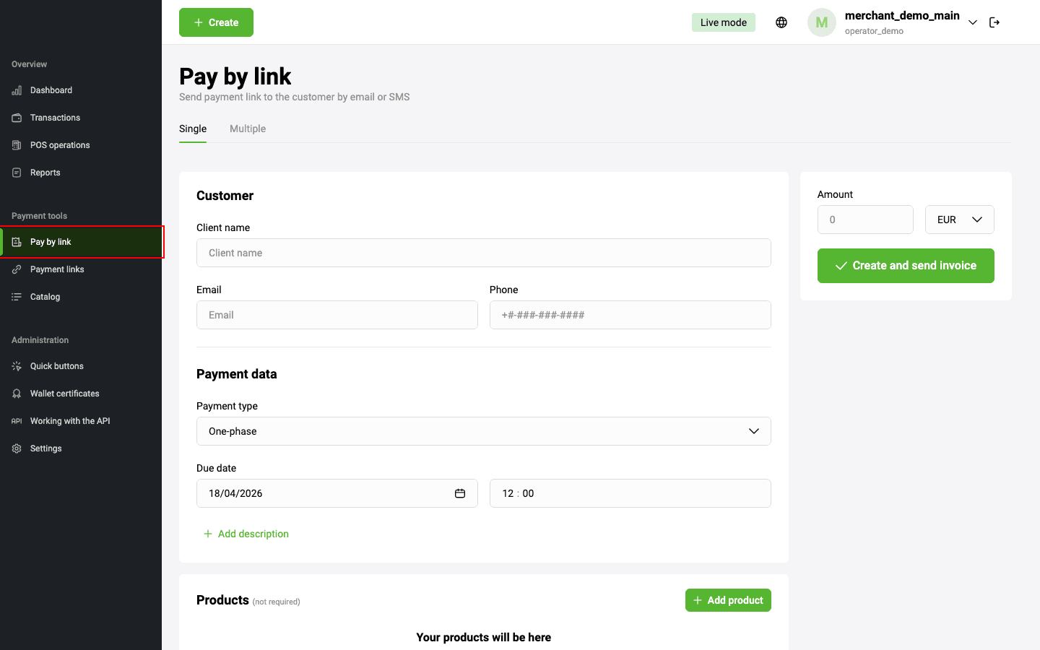Image resolution: width=1040 pixels, height=650 pixels.
Task: Expand the EUR currency dropdown
Action: [959, 220]
